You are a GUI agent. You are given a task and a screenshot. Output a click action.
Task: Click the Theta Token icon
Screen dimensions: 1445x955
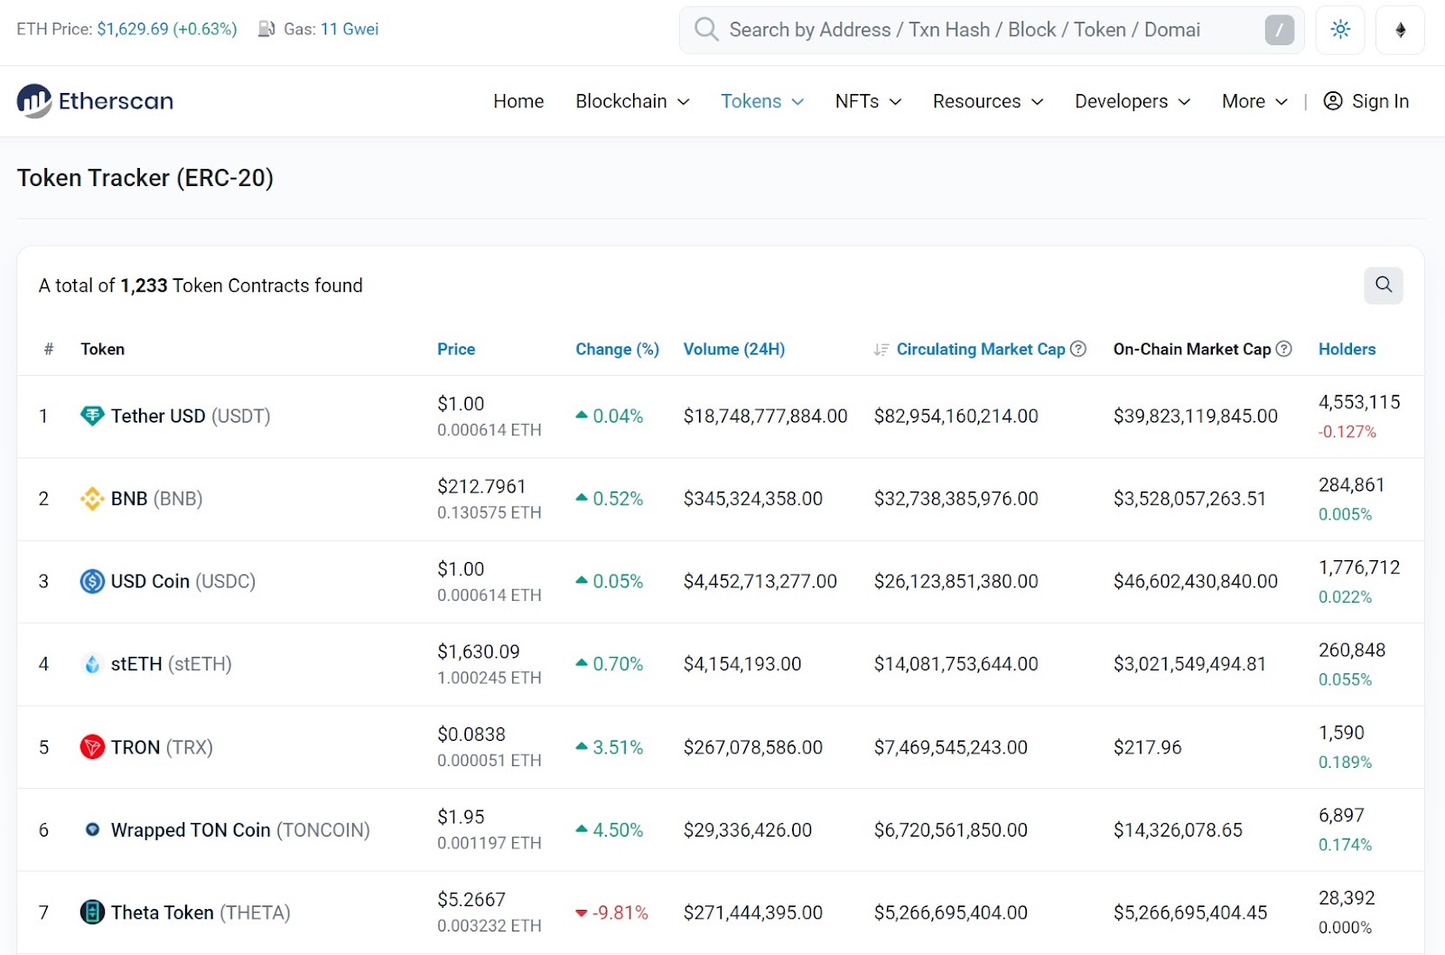92,913
